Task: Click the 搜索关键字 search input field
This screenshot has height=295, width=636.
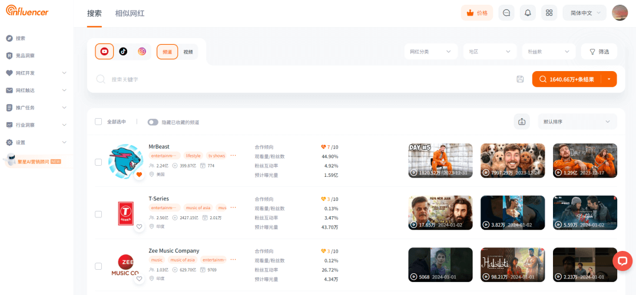Action: tap(294, 79)
